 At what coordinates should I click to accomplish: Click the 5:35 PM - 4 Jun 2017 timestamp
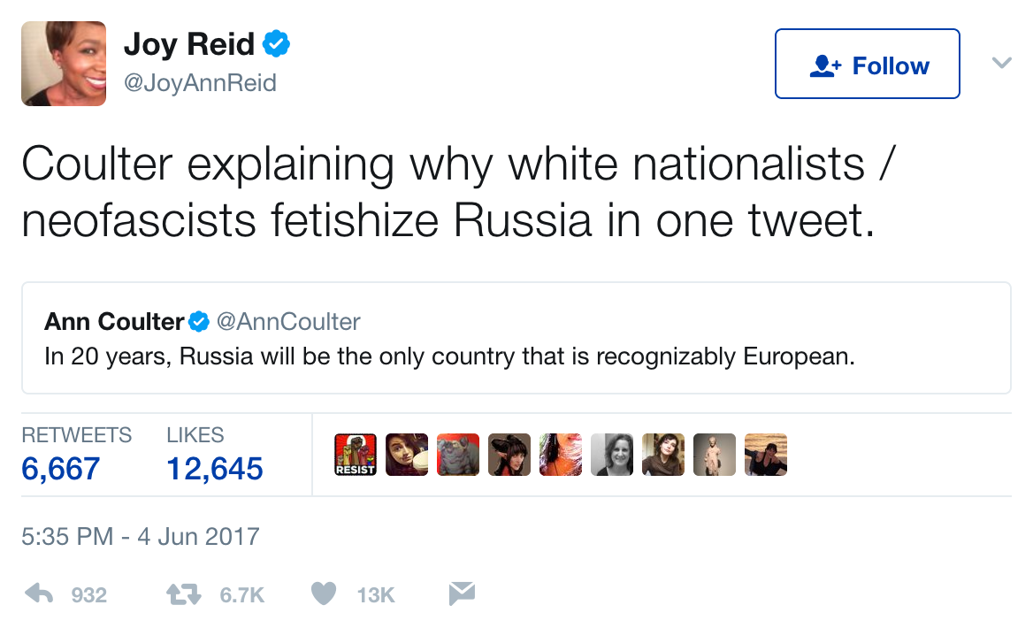tap(141, 536)
